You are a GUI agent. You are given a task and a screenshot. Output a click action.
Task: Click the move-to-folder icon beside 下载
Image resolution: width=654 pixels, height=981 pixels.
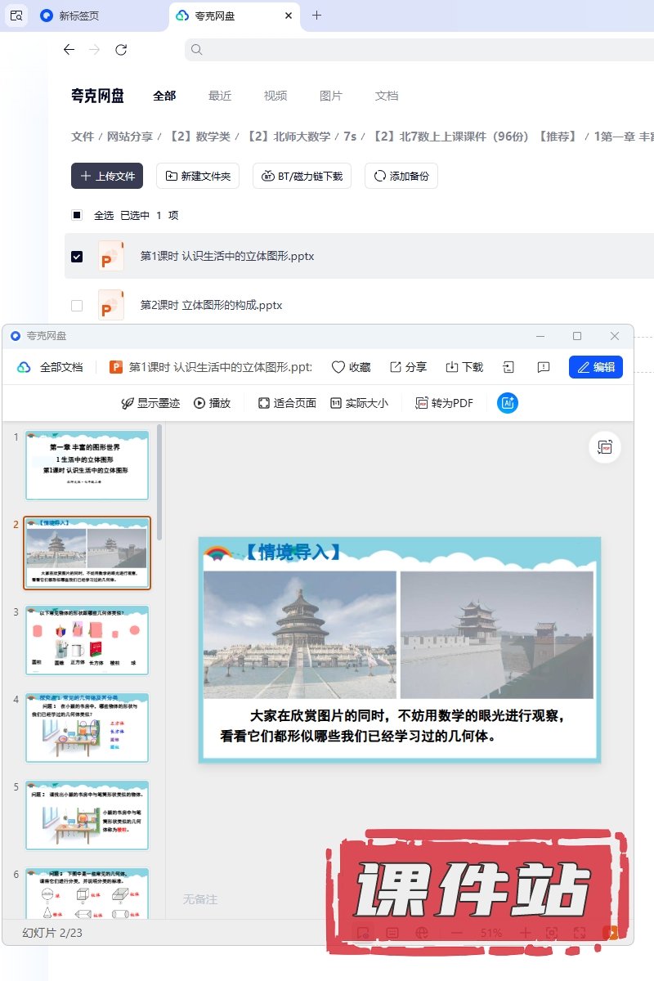pyautogui.click(x=508, y=367)
